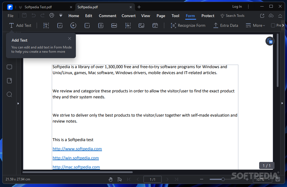Open the File menu
The height and width of the screenshot is (187, 287).
coord(11,16)
